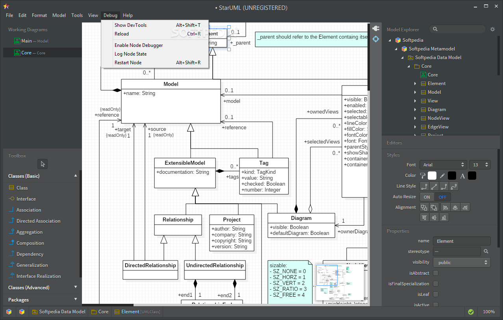Open Core diagram in Working Diagrams
Viewport: 503px width, 320px height.
pyautogui.click(x=43, y=53)
